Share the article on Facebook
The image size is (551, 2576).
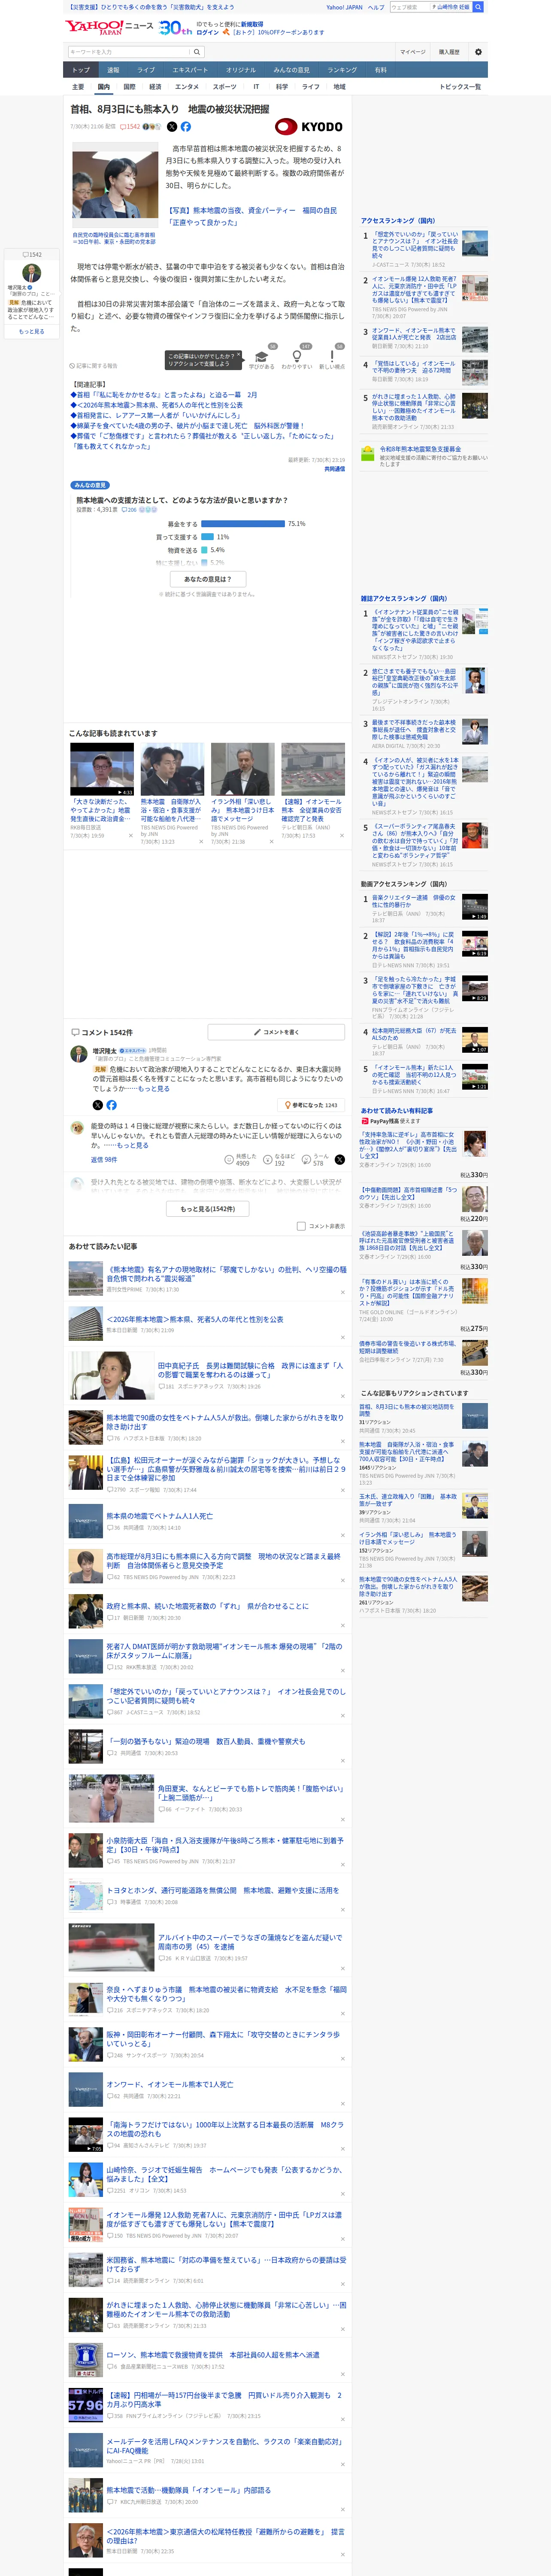pos(186,127)
